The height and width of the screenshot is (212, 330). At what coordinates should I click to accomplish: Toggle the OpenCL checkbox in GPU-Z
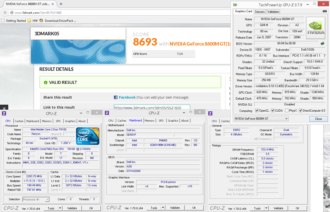coord(257,111)
